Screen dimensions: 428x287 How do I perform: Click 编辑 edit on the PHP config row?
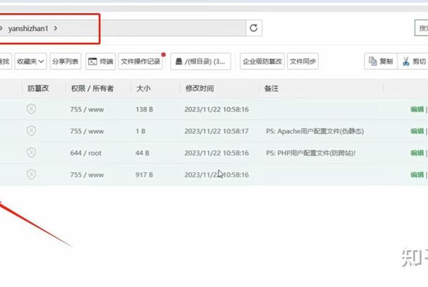click(x=417, y=153)
